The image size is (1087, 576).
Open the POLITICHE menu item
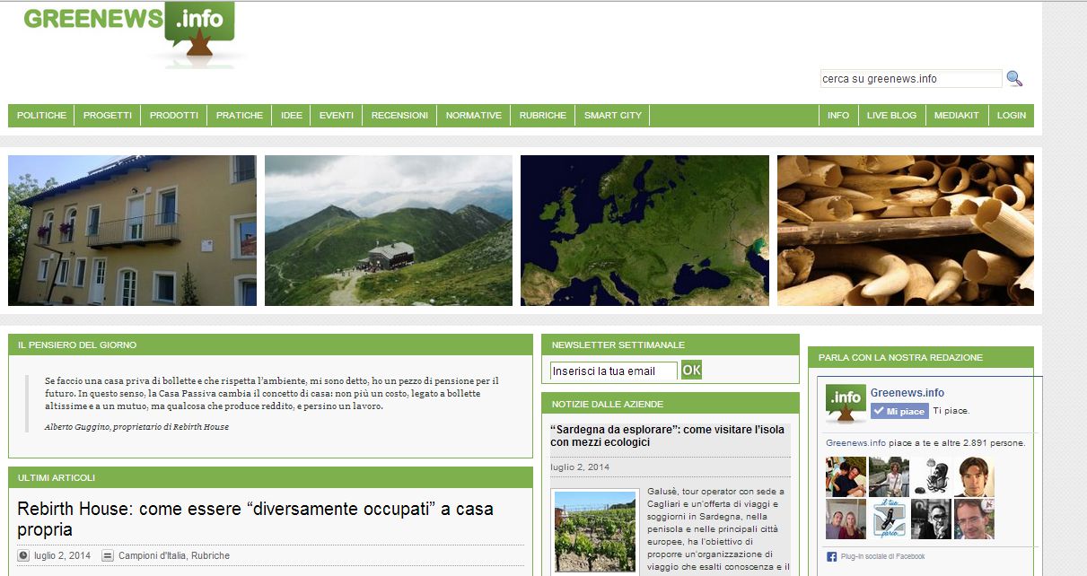point(41,116)
